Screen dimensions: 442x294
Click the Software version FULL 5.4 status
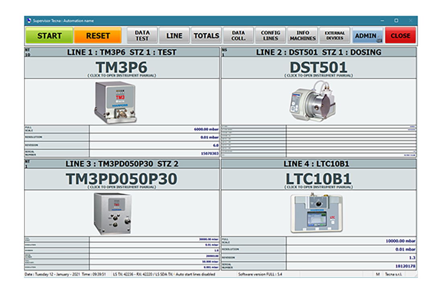(x=260, y=274)
